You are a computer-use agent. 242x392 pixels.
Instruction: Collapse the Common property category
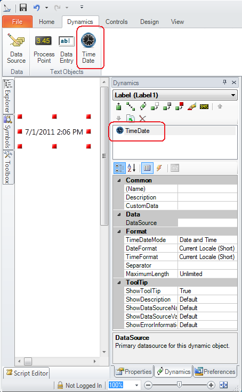pos(119,180)
